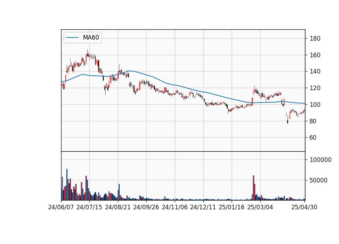Select price axis label 180
The height and width of the screenshot is (244, 339).
[x=315, y=39]
